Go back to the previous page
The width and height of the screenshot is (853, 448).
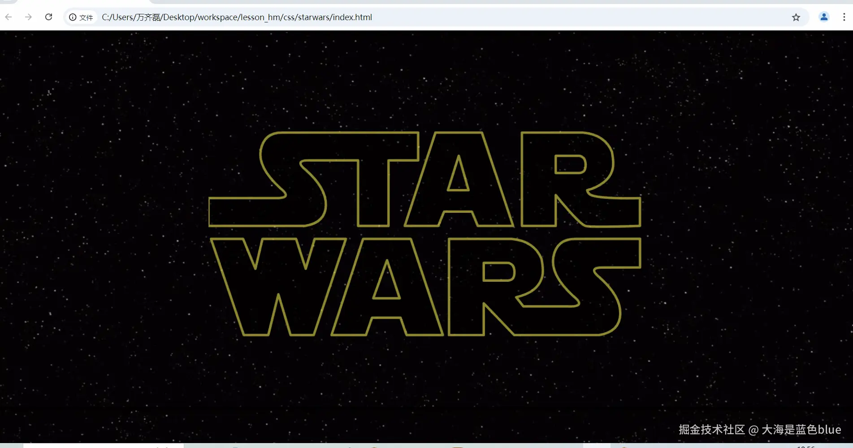point(9,17)
